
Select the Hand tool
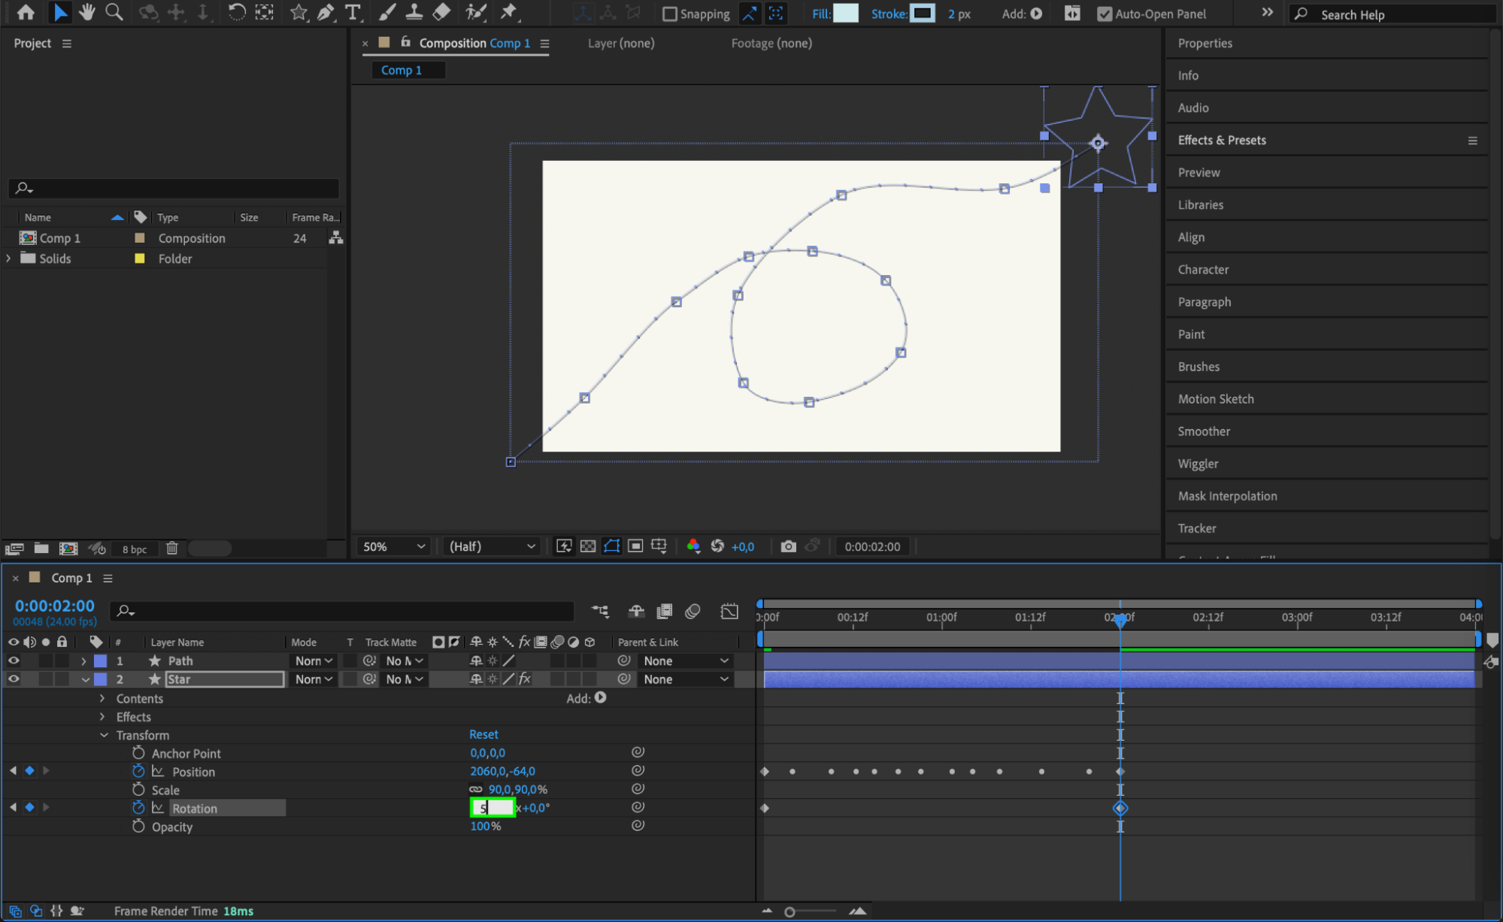[x=87, y=12]
